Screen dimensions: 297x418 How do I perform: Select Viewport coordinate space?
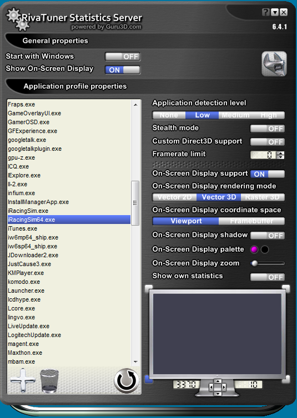[x=186, y=221]
